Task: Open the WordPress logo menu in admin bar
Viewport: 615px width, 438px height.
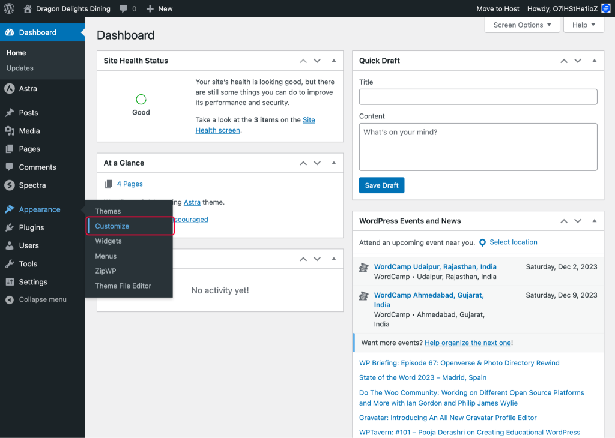Action: pyautogui.click(x=10, y=8)
